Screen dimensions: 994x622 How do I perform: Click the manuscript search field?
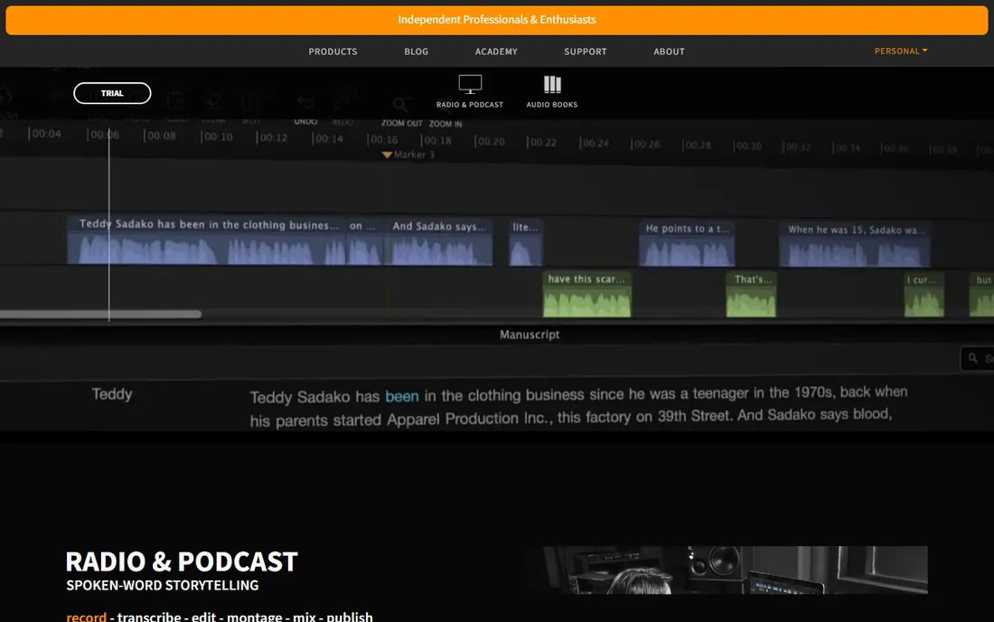click(977, 358)
